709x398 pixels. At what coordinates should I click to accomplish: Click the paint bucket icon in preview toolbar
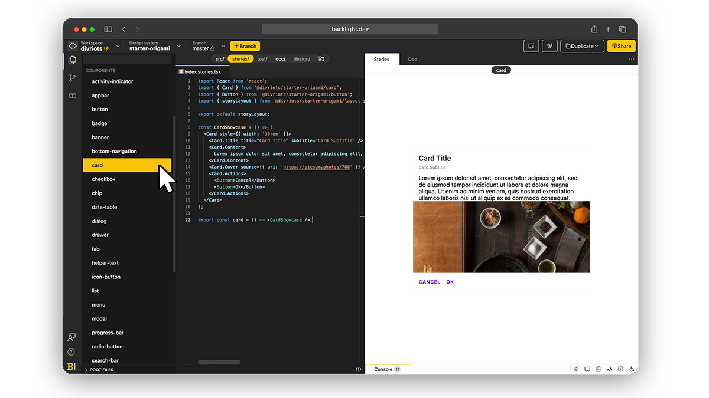(632, 369)
